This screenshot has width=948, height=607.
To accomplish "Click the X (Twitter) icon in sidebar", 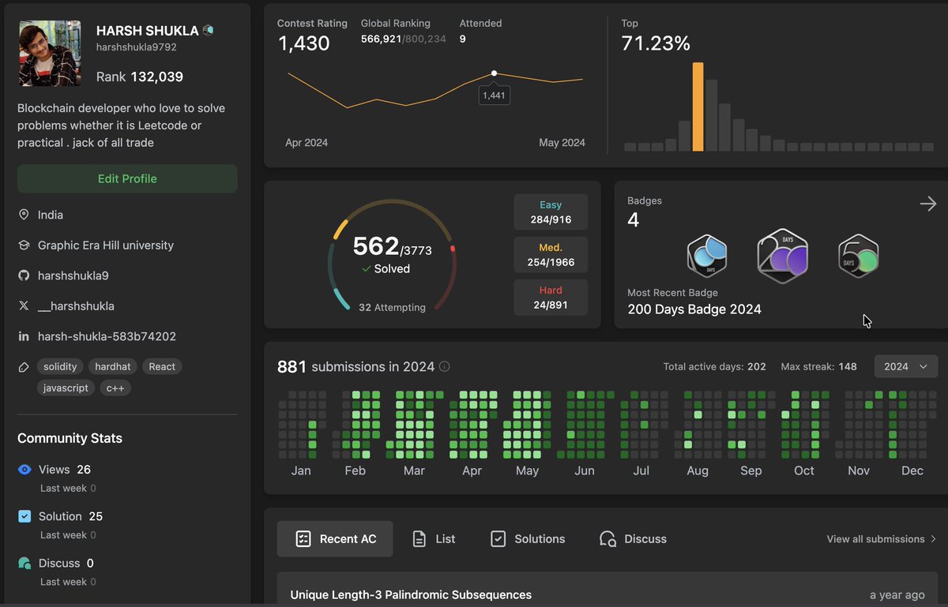I will (x=24, y=306).
